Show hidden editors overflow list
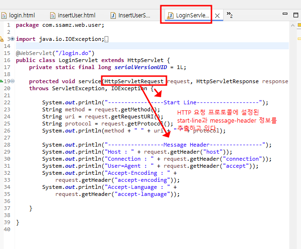Viewport: 301px width, 249px height. pyautogui.click(x=230, y=15)
